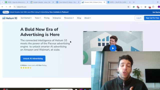Expand the About dropdown

pos(87,18)
